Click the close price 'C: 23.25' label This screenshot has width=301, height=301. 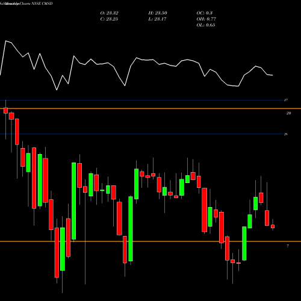point(109,19)
